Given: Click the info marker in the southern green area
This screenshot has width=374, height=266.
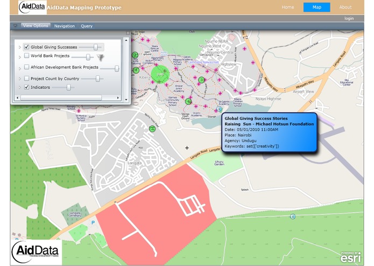Looking at the screenshot, I should coord(293,216).
